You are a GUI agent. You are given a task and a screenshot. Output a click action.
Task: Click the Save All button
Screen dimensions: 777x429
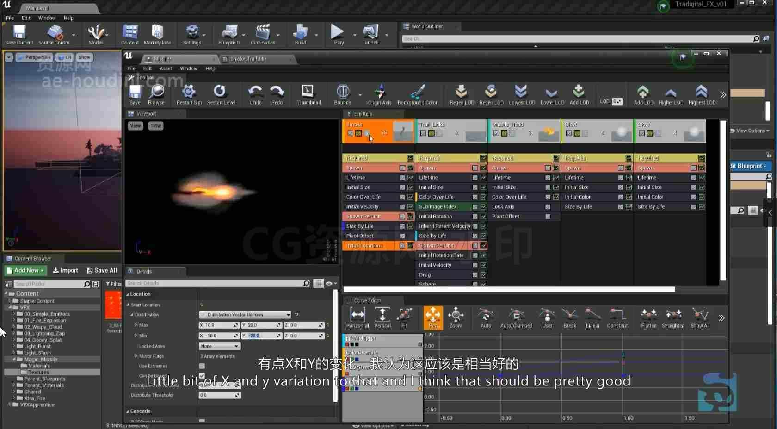point(102,270)
